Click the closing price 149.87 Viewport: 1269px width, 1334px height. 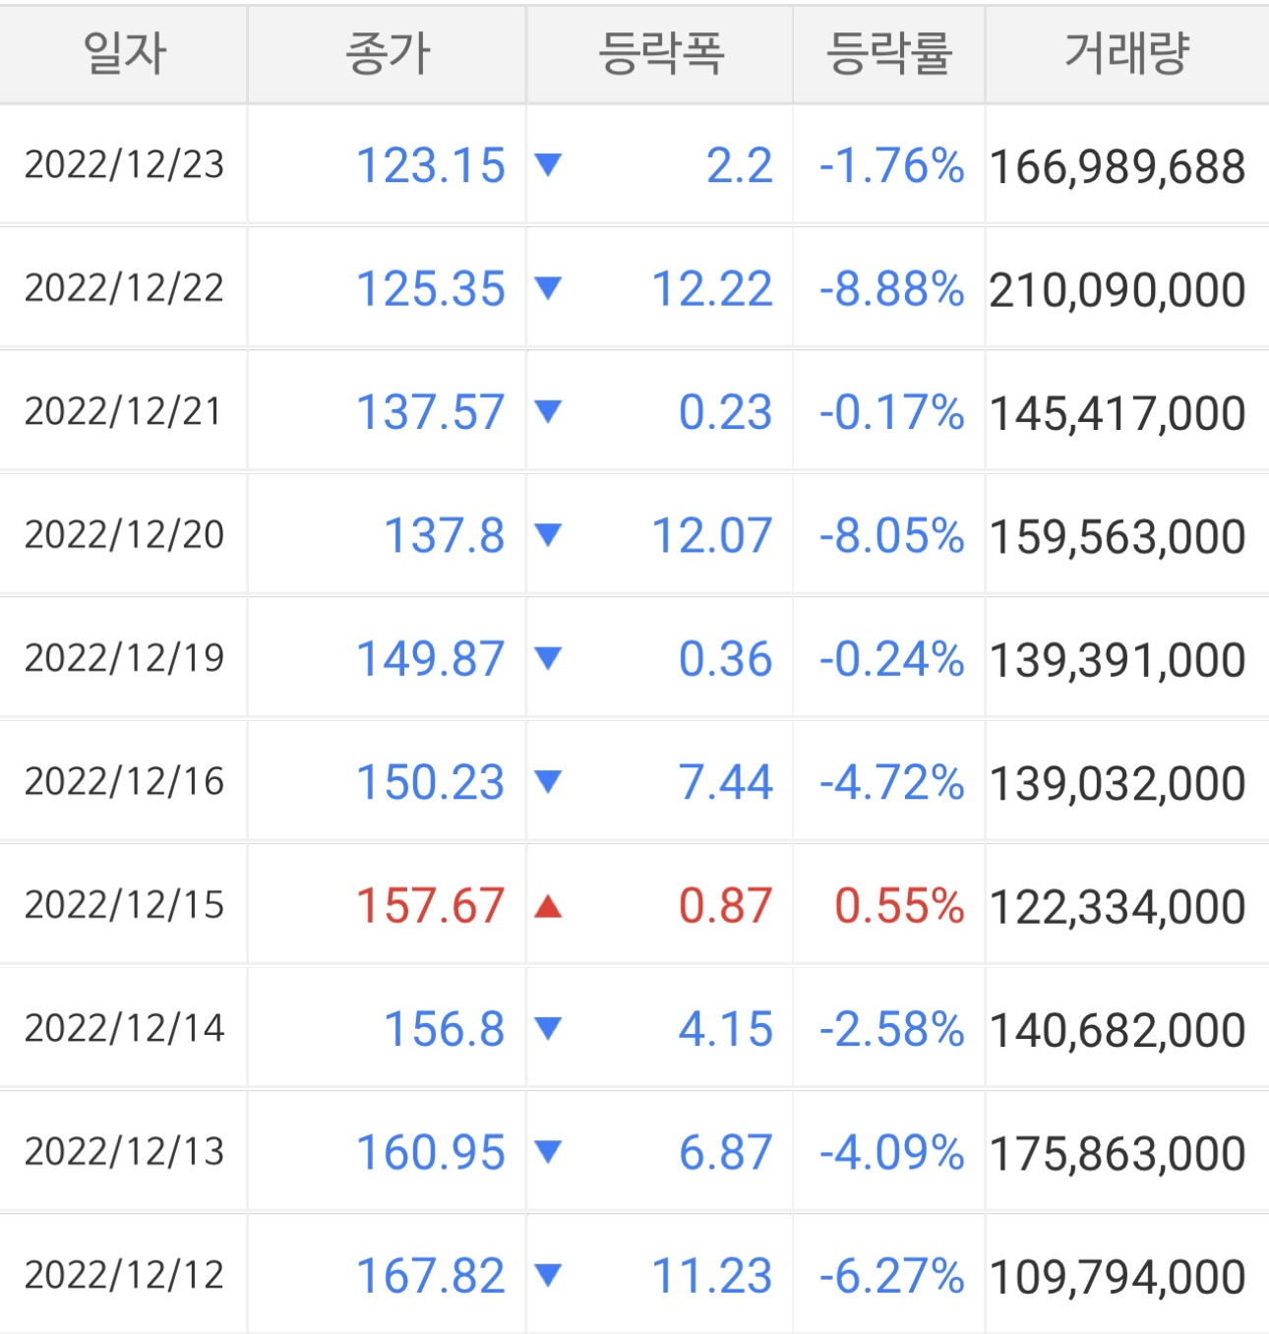point(431,659)
